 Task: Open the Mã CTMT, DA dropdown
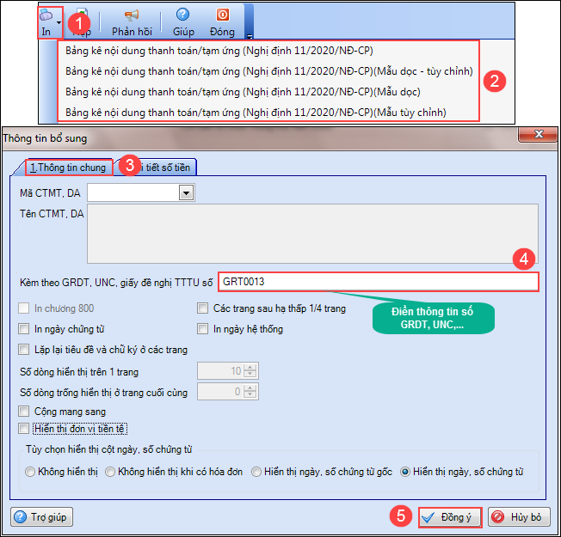(x=186, y=193)
